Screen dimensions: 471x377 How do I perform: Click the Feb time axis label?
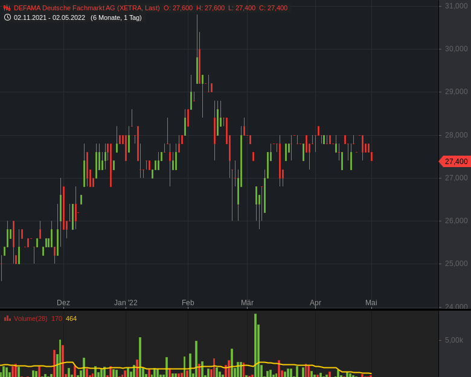pos(188,303)
